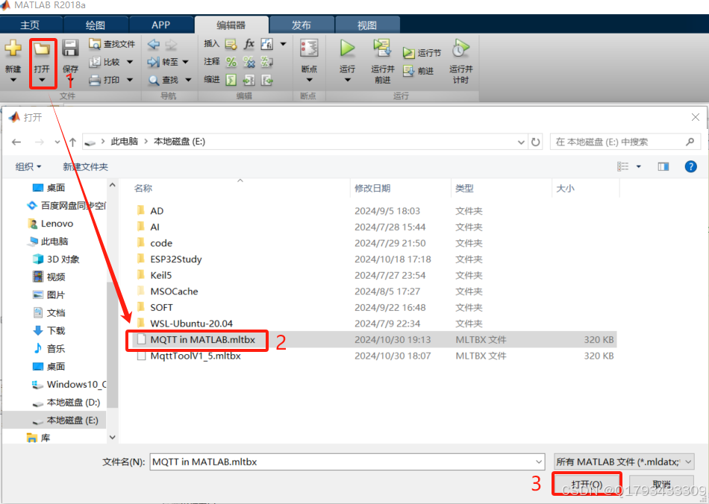Toggle the preview pane icon
Screen dimensions: 709x504
click(663, 167)
